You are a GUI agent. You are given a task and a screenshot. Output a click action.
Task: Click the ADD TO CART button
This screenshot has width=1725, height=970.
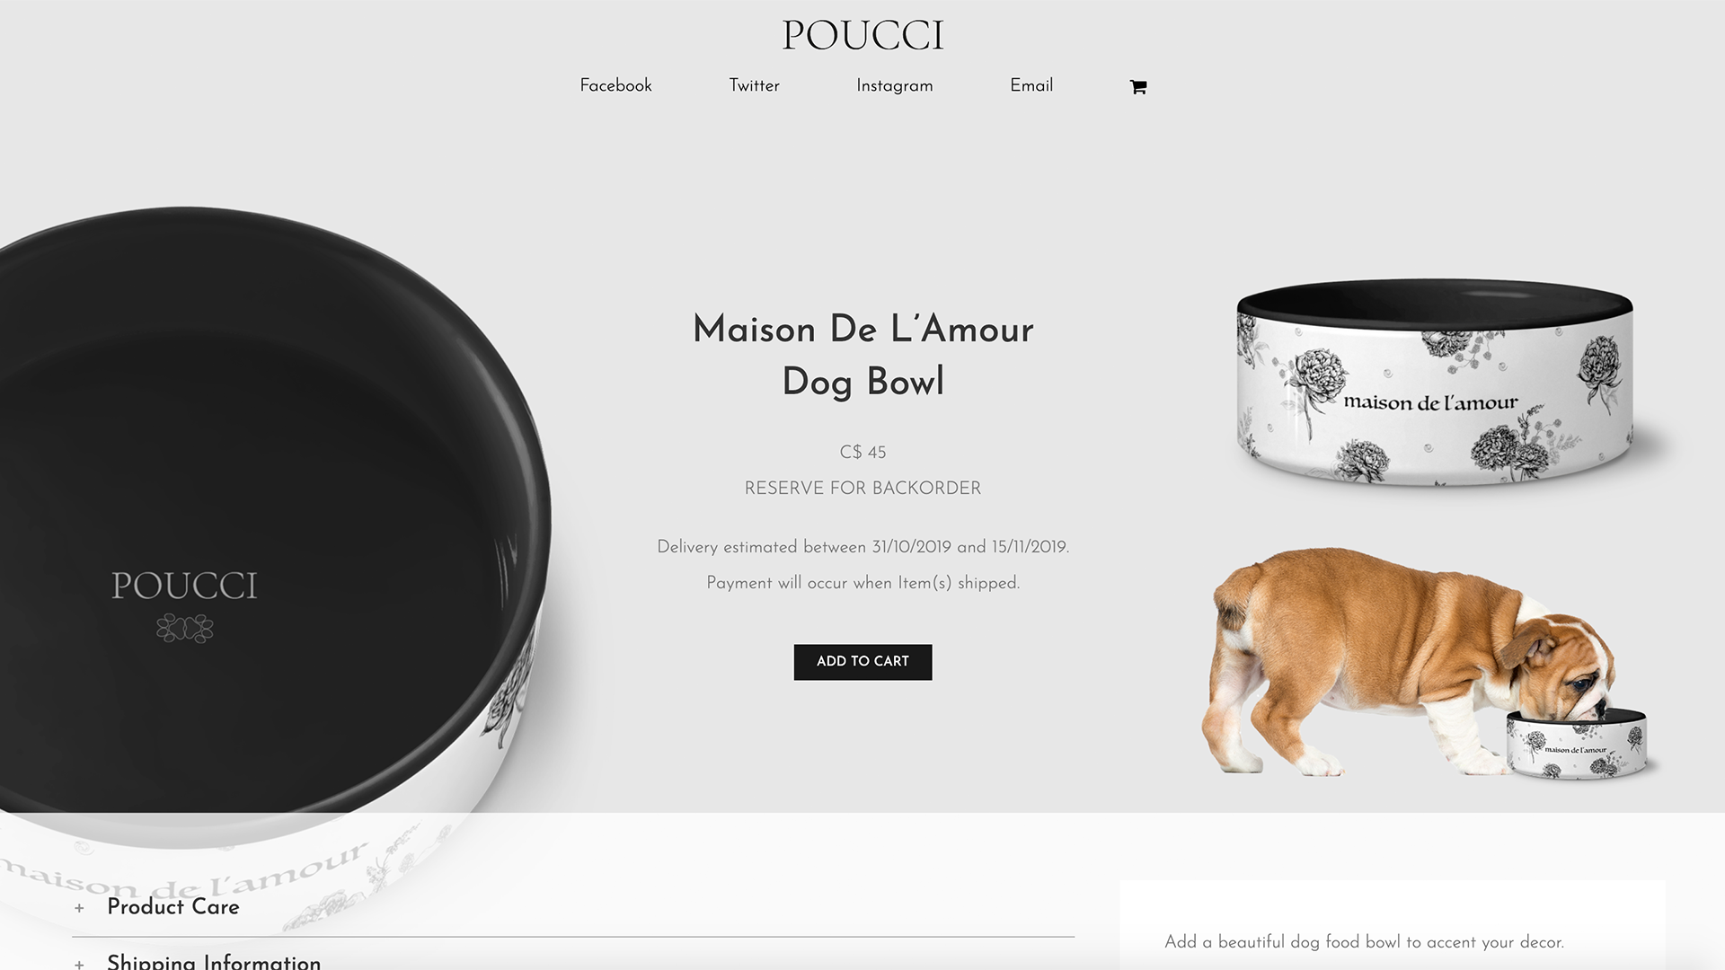(x=862, y=662)
